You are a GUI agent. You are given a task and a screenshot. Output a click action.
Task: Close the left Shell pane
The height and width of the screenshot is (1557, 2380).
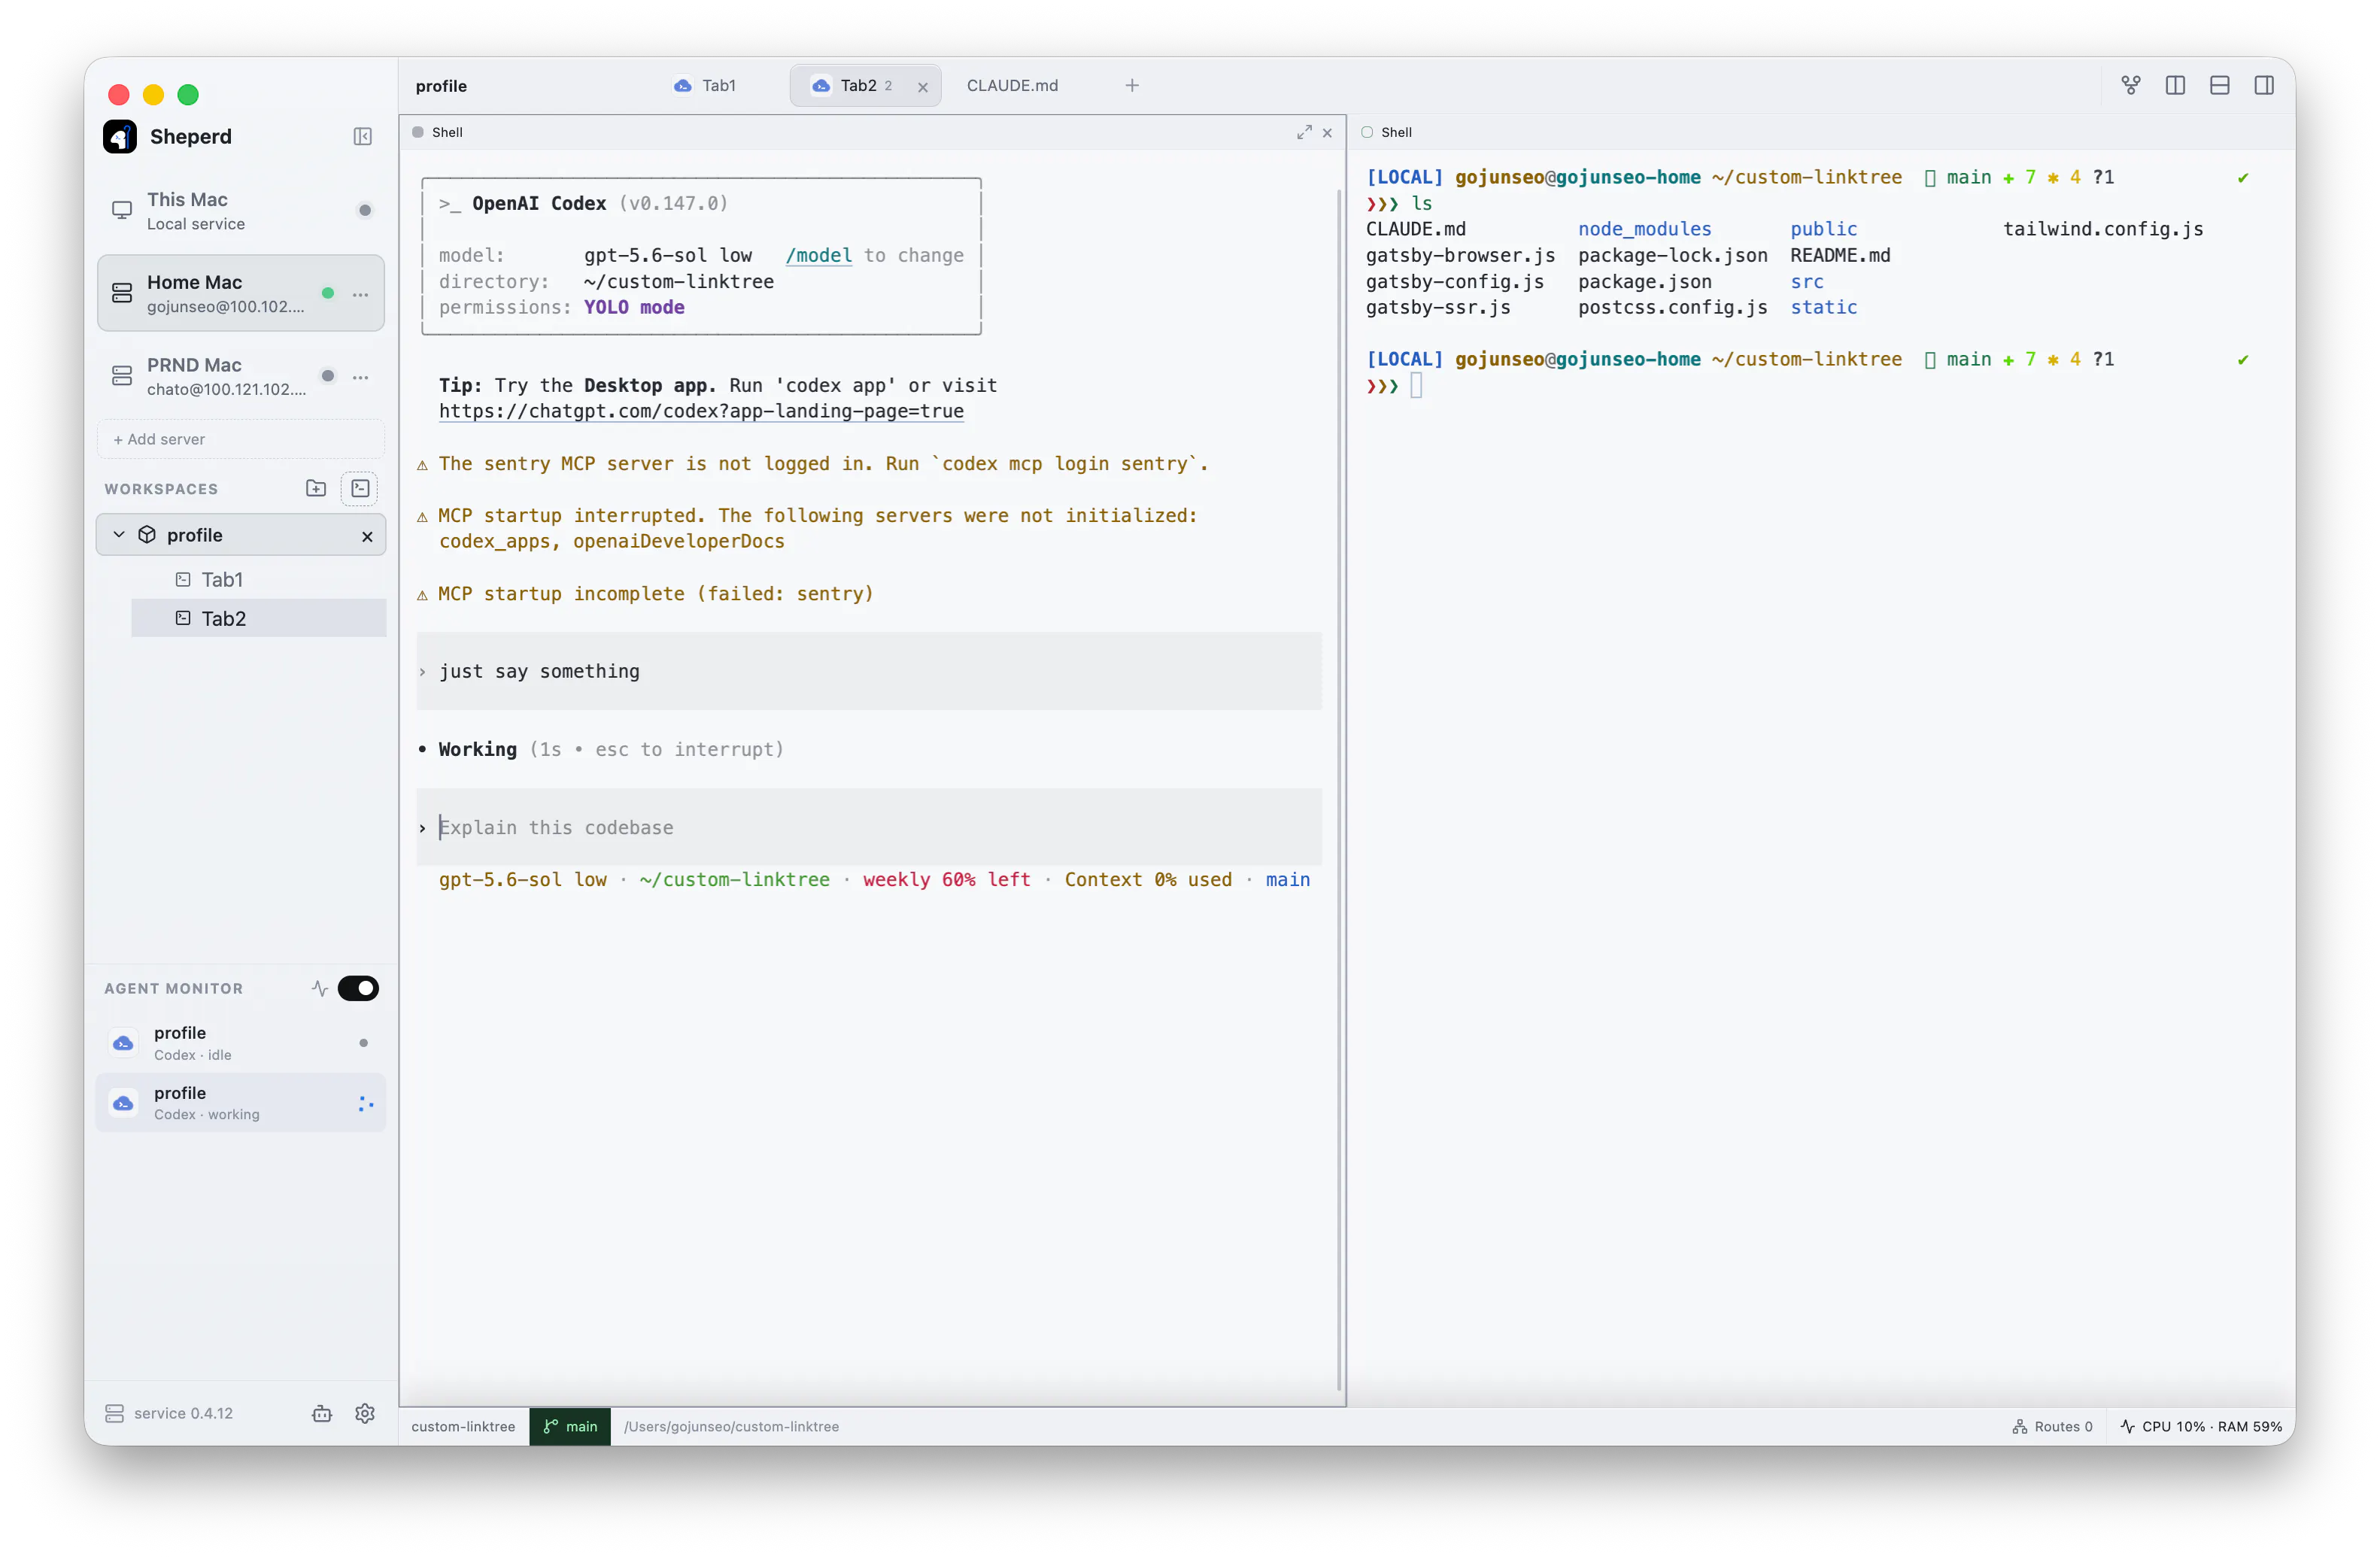(1327, 133)
